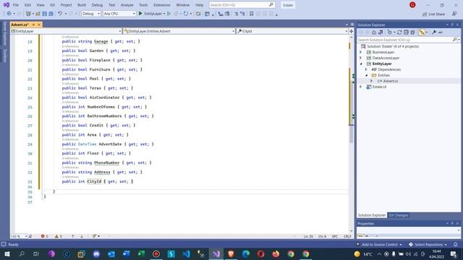Open Firefox from taskbar
463x260 pixels.
[x=276, y=253]
